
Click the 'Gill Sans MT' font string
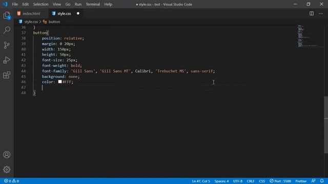click(x=115, y=71)
